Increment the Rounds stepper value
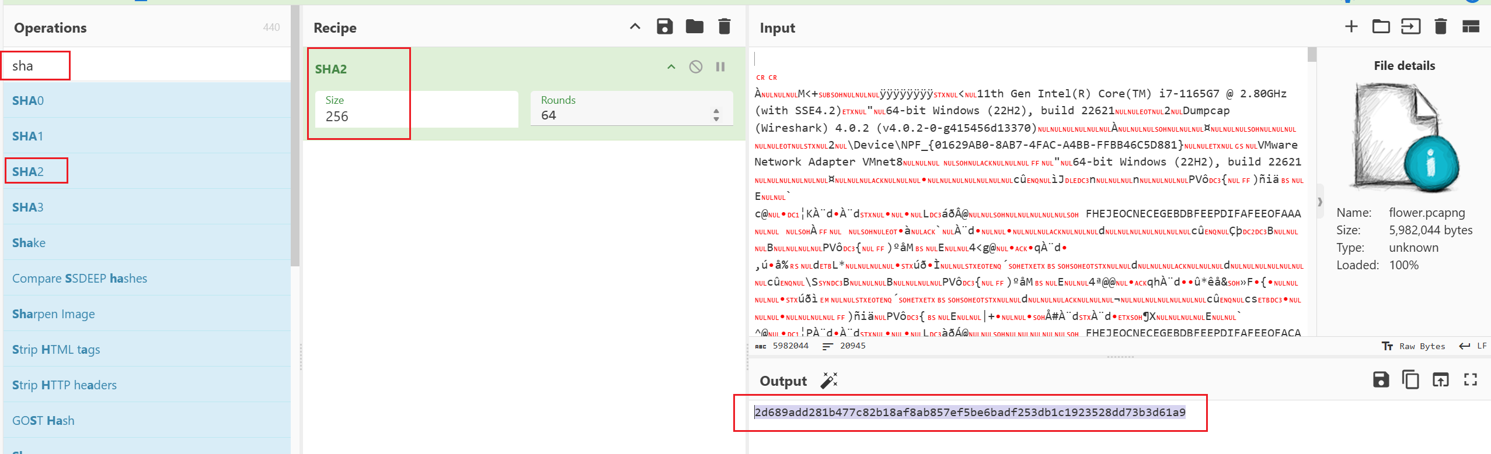This screenshot has width=1491, height=454. pos(716,111)
